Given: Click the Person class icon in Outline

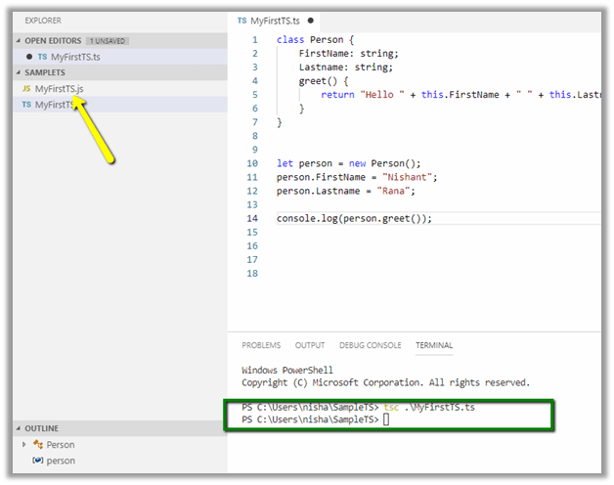Looking at the screenshot, I should point(38,445).
